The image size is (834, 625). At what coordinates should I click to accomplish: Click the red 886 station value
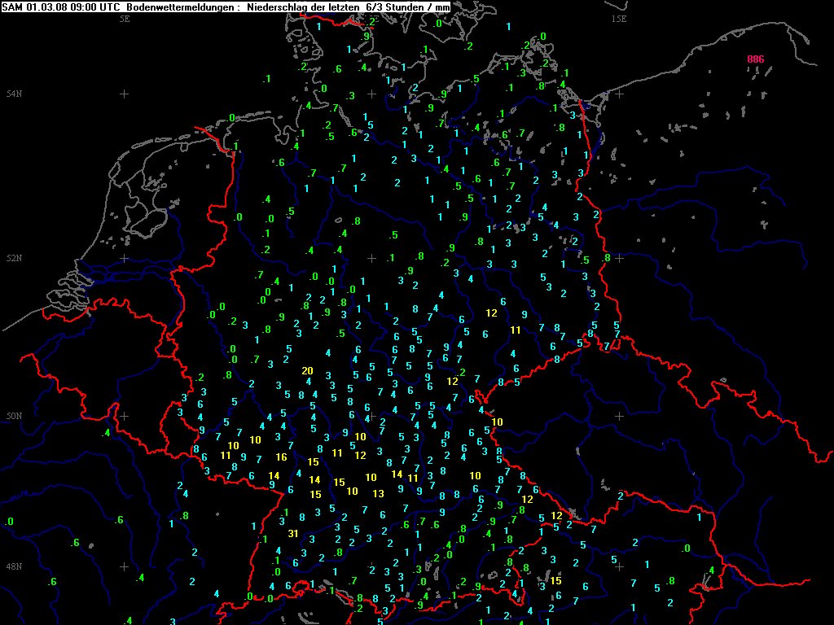[x=755, y=59]
